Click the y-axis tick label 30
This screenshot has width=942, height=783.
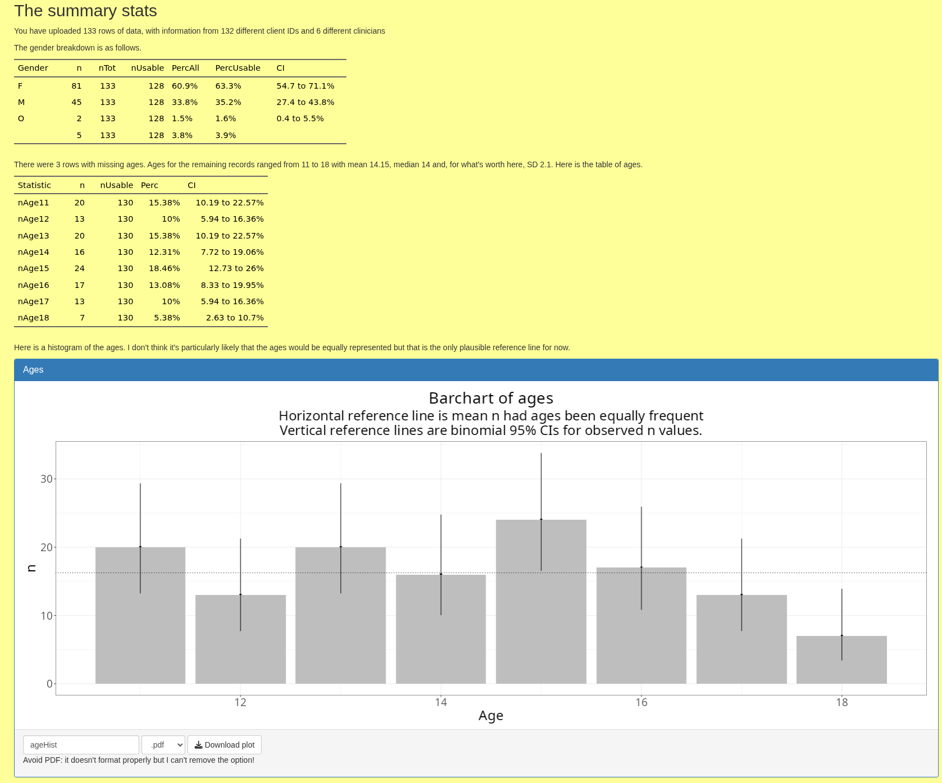[x=46, y=479]
